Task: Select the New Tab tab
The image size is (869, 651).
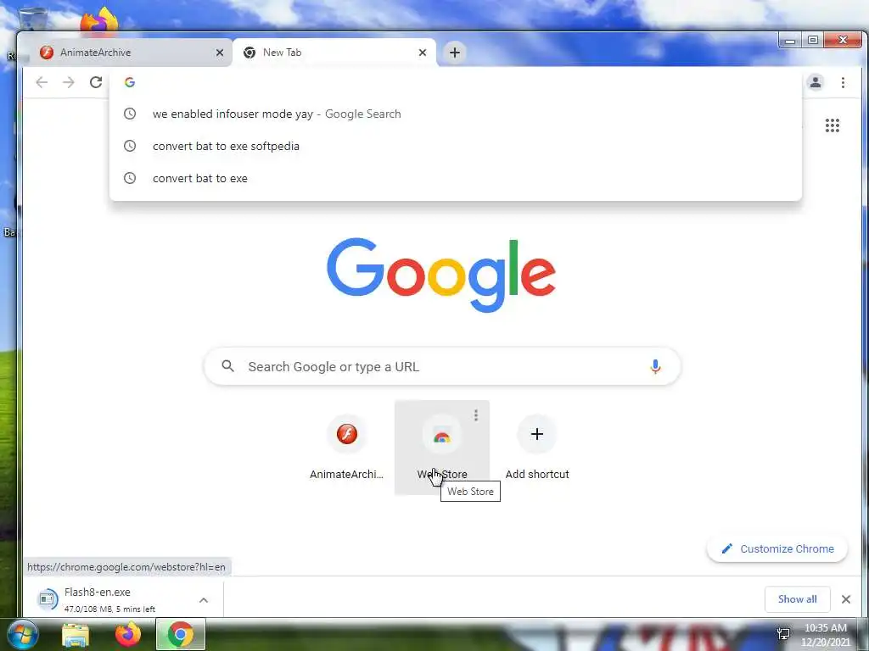Action: coord(334,53)
